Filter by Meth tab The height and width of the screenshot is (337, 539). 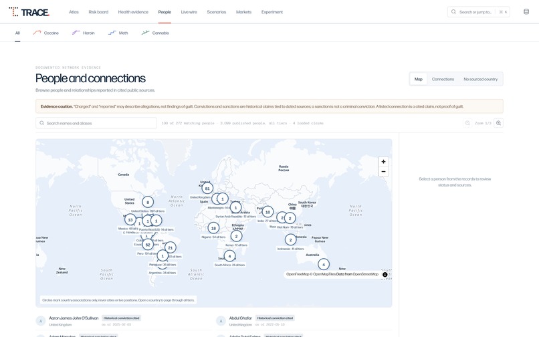click(118, 33)
